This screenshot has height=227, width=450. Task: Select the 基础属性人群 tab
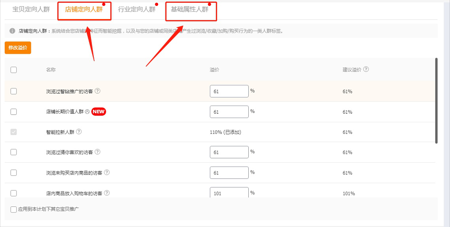pos(190,9)
